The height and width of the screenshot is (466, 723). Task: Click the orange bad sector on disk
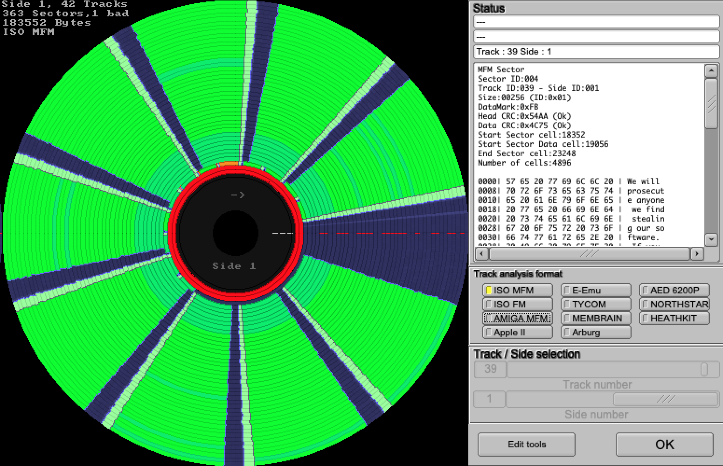coord(228,164)
